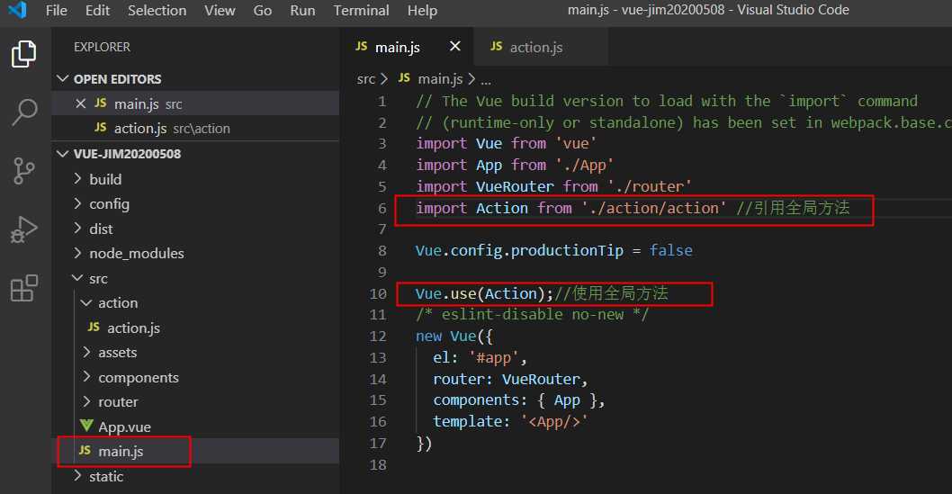The image size is (952, 494).
Task: Click 'components: { App },' on line 15
Action: (x=519, y=400)
